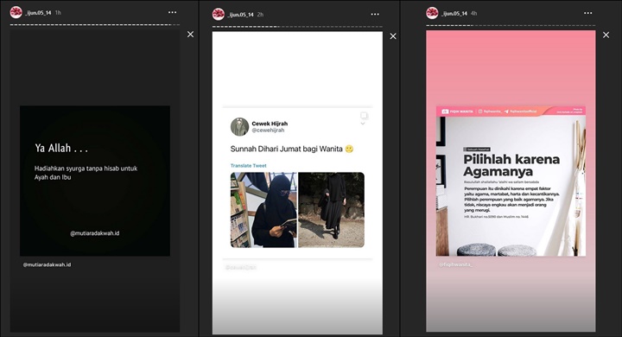The width and height of the screenshot is (622, 337).
Task: Open more options menu on the 4h story
Action: (x=588, y=13)
